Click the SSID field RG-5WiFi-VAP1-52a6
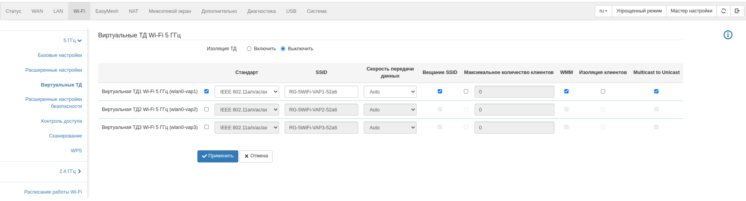 click(321, 92)
